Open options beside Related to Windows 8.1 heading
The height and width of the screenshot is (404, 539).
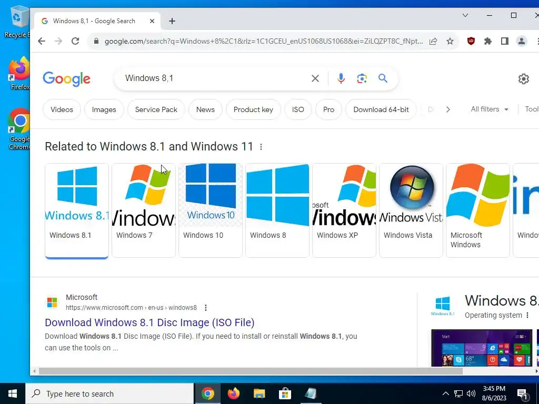point(261,147)
